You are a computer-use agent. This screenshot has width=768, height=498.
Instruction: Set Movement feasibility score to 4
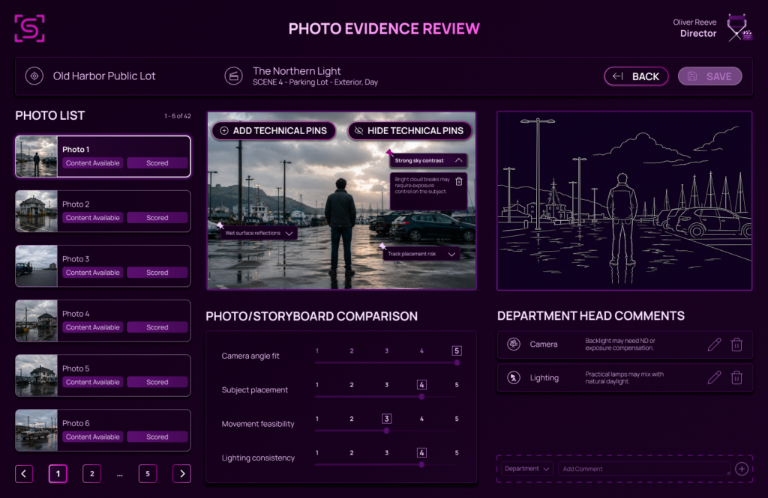pyautogui.click(x=421, y=419)
